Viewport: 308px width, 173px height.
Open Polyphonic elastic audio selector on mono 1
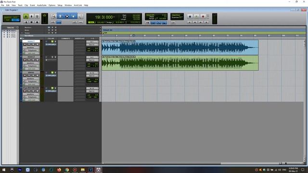[x=32, y=50]
